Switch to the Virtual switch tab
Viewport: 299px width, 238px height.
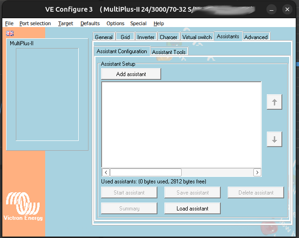point(197,37)
